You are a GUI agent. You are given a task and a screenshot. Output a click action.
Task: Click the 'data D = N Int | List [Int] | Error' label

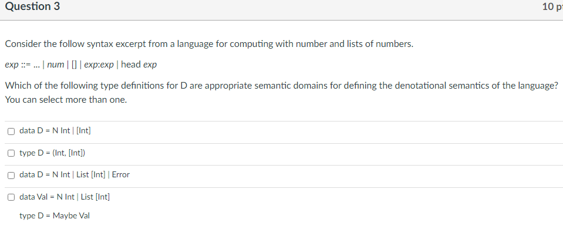(x=75, y=175)
